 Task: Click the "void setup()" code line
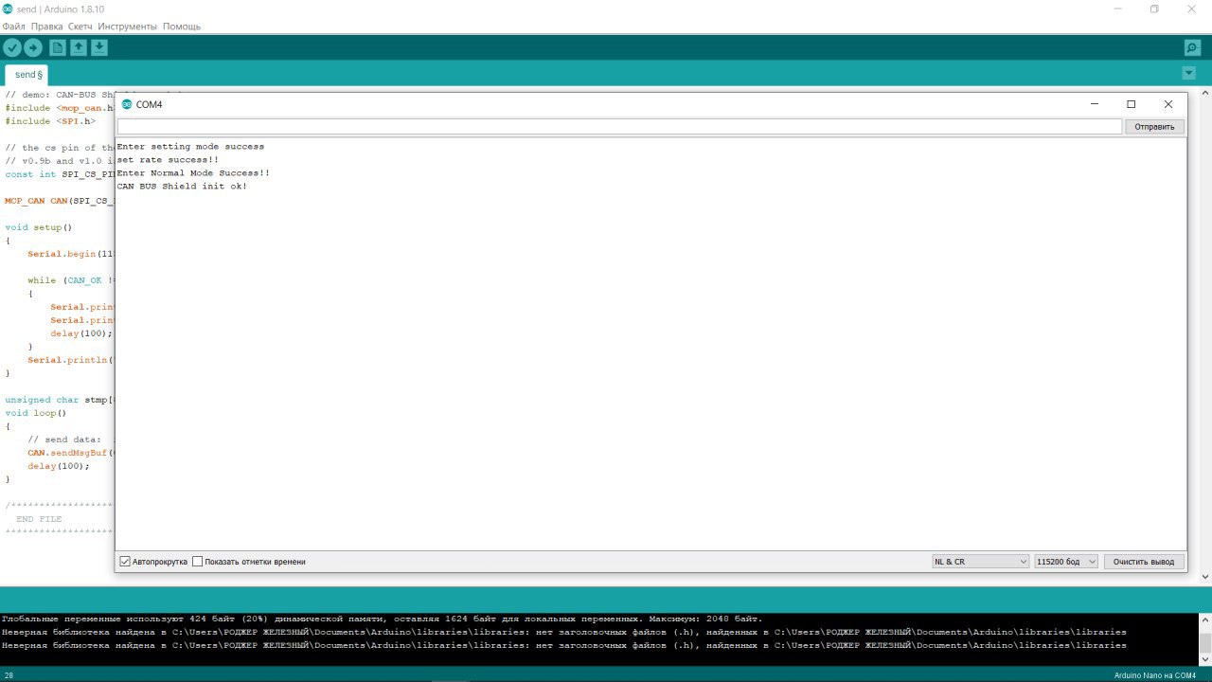[x=39, y=227]
